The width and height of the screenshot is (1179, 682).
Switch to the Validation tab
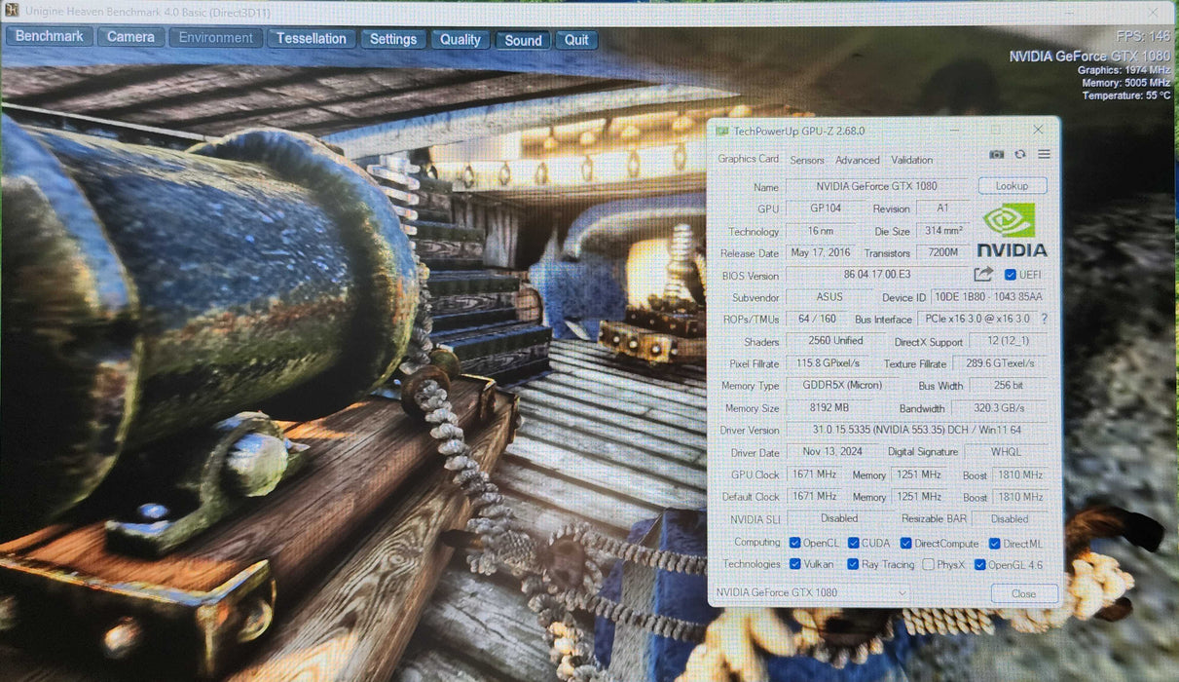[911, 160]
